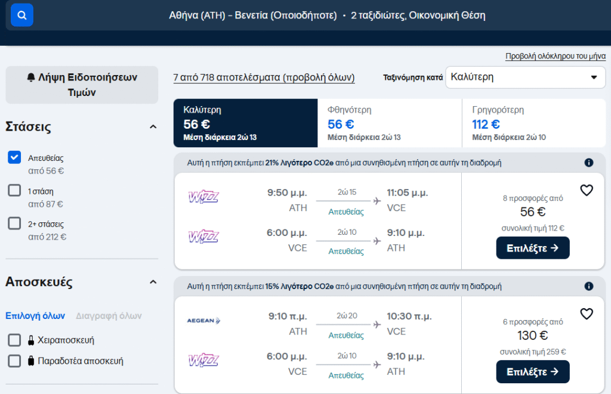Collapse the Στάσεις filter section
The width and height of the screenshot is (611, 394).
[x=153, y=126]
